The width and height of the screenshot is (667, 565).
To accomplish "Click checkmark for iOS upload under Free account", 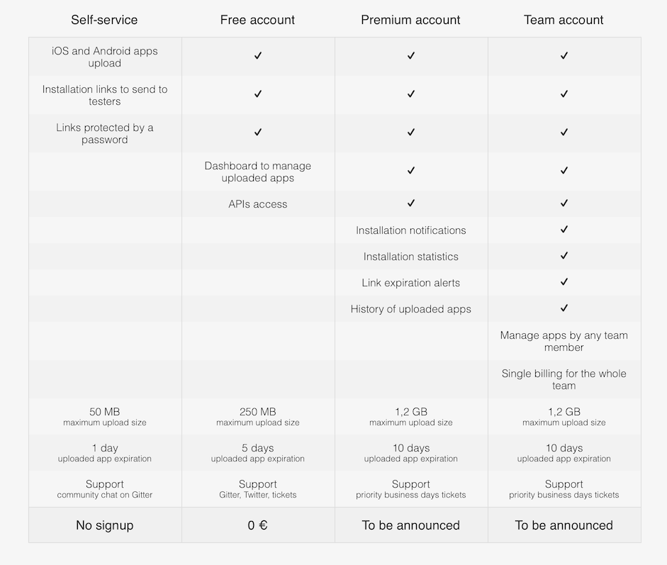I will tap(258, 56).
